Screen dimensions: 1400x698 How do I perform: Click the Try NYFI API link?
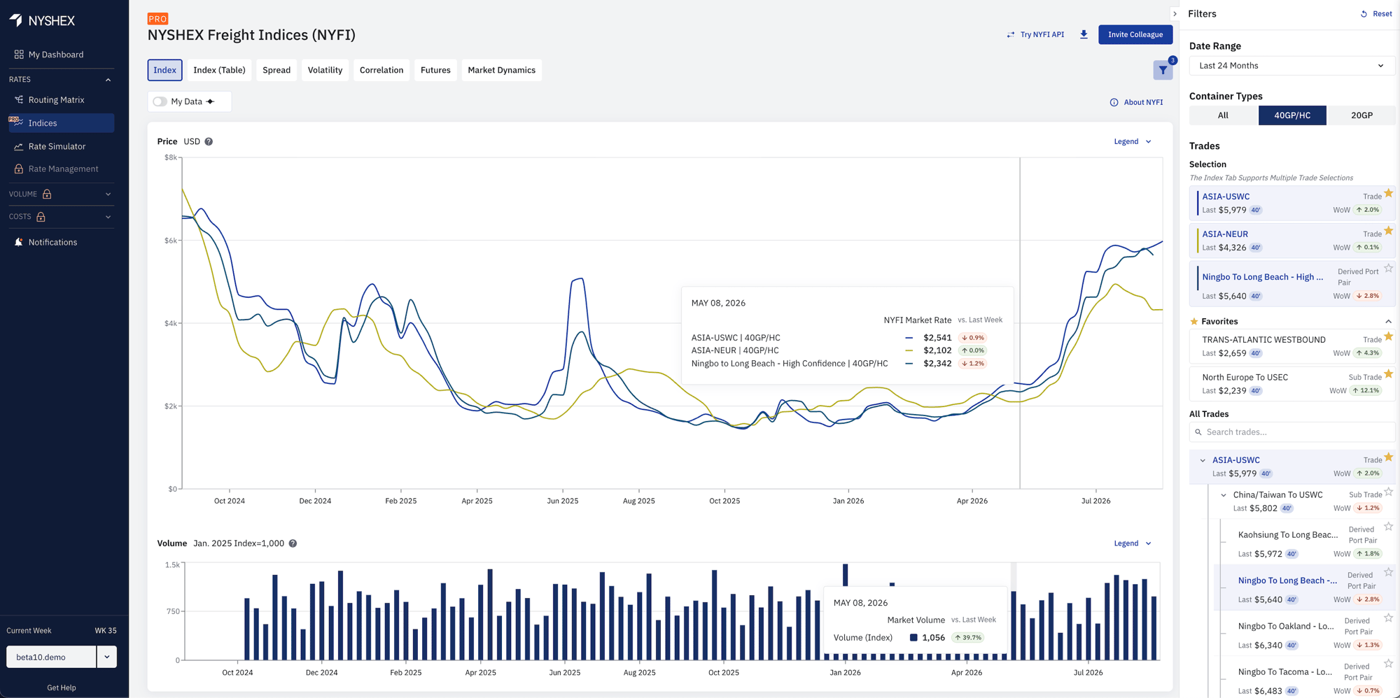(1035, 34)
